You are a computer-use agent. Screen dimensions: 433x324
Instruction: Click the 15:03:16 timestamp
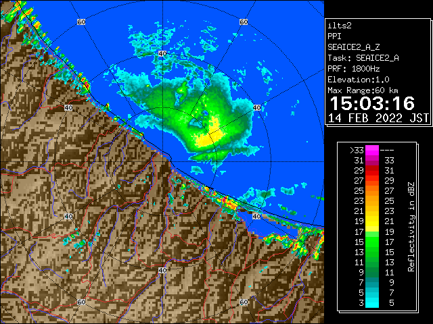pyautogui.click(x=372, y=103)
